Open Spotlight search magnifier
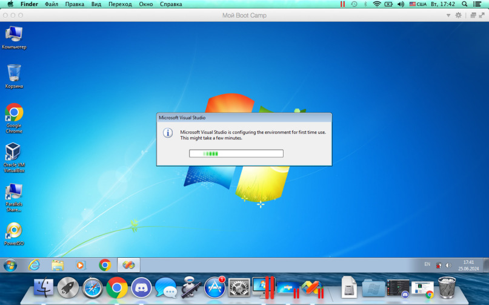The image size is (489, 305). click(465, 4)
